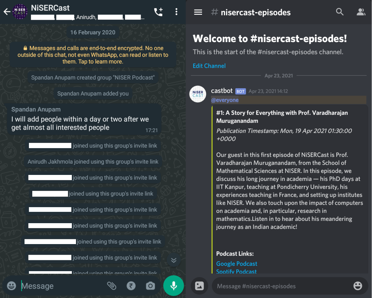Tap the Podcast Links heading
The height and width of the screenshot is (298, 372).
[235, 254]
